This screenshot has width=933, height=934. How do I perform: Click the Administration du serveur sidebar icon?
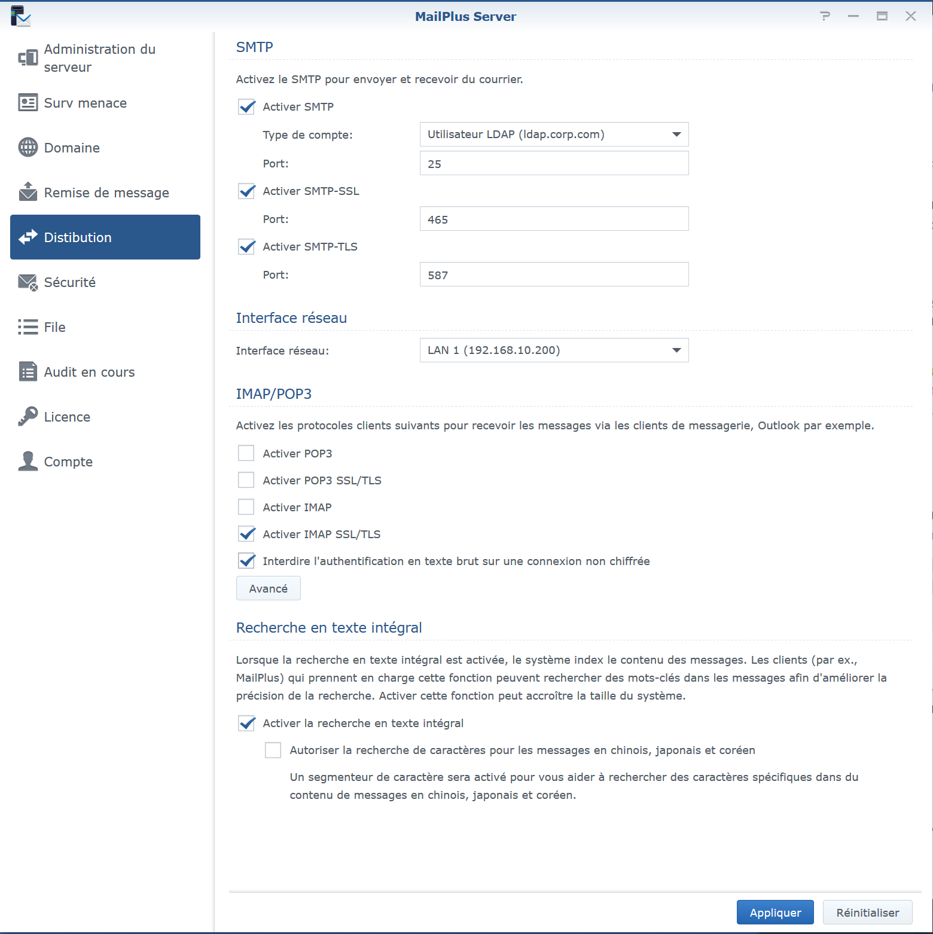(x=28, y=58)
